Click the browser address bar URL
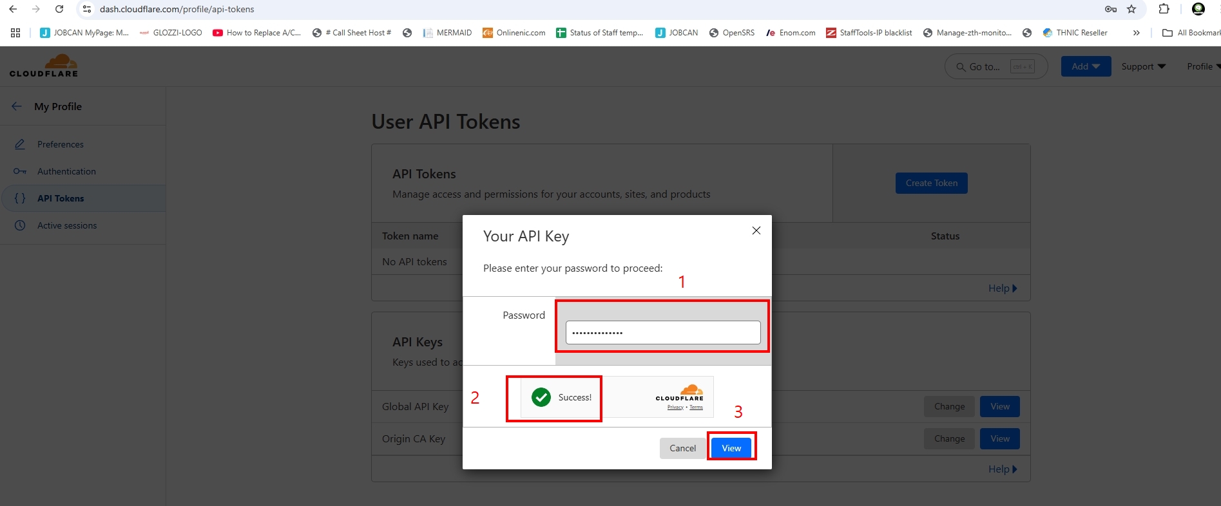1221x506 pixels. (x=177, y=9)
